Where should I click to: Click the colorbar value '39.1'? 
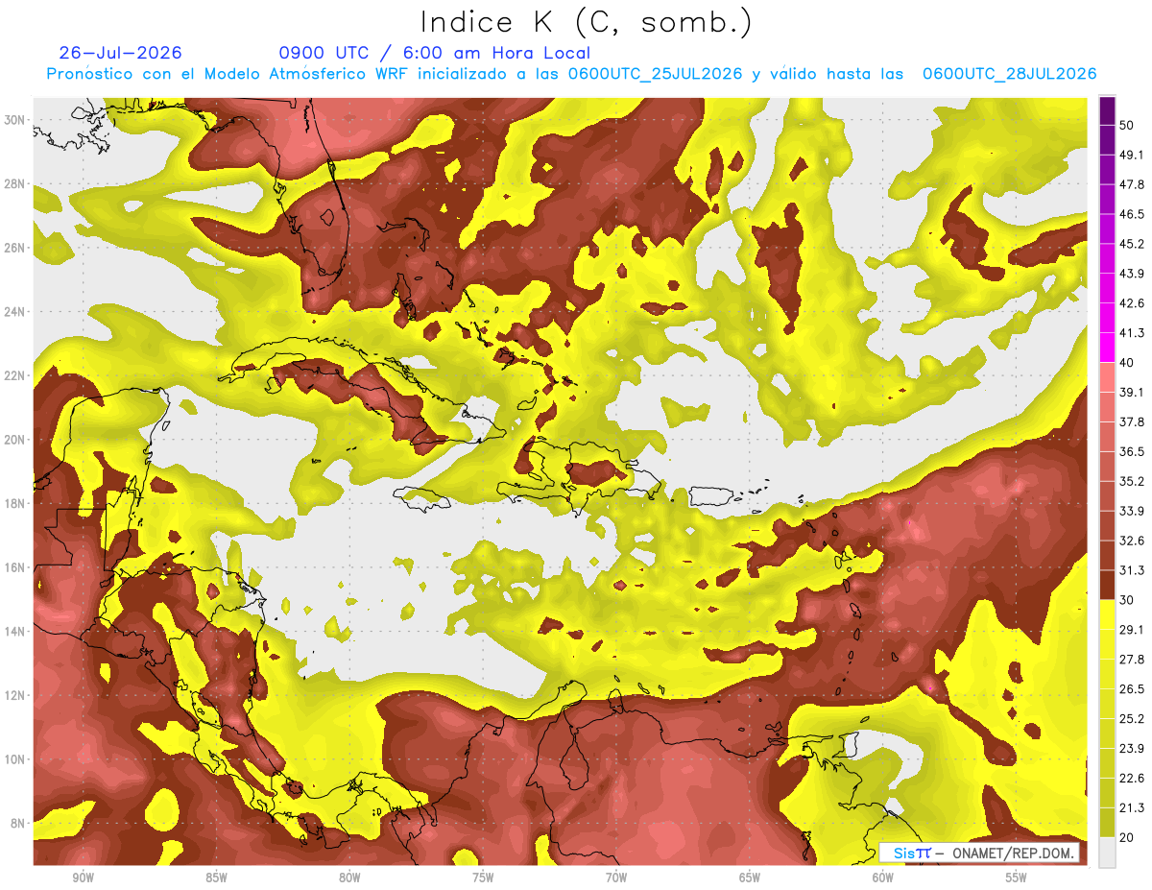pyautogui.click(x=1132, y=392)
